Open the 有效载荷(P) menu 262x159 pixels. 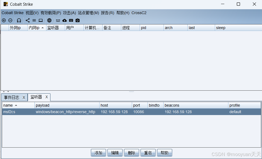[51, 13]
